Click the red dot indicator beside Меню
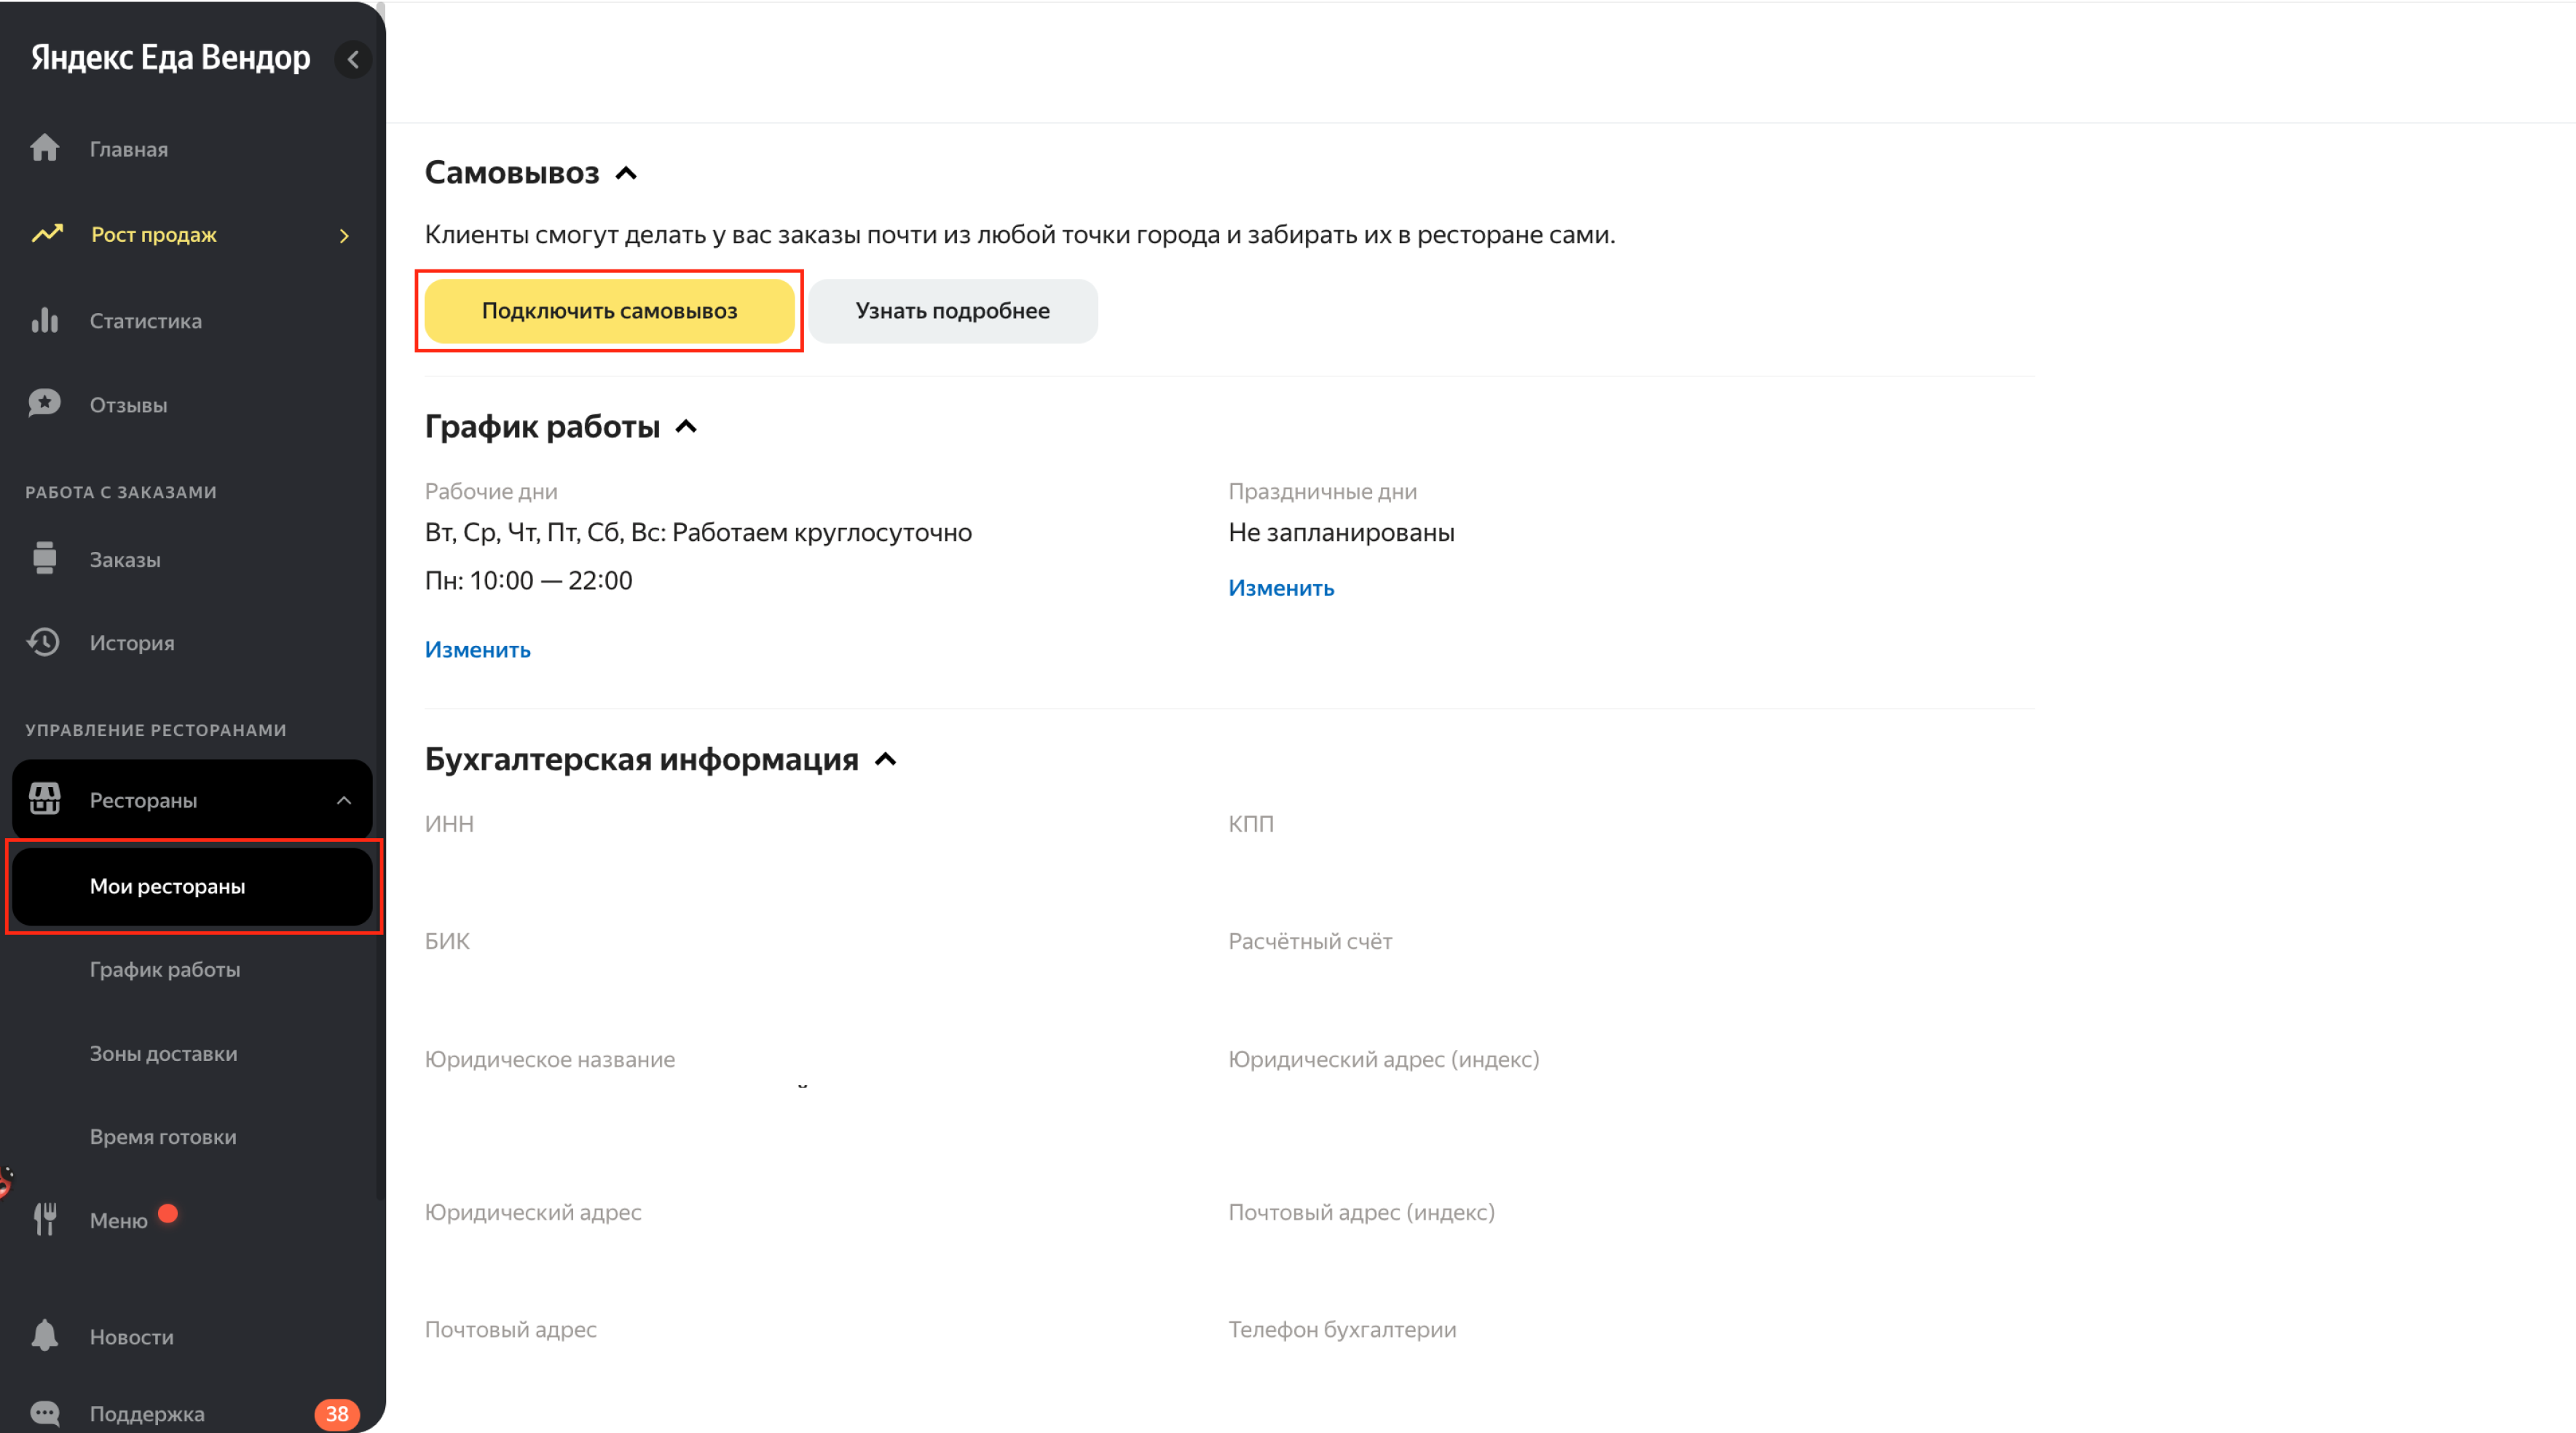The height and width of the screenshot is (1433, 2576). (x=168, y=1213)
